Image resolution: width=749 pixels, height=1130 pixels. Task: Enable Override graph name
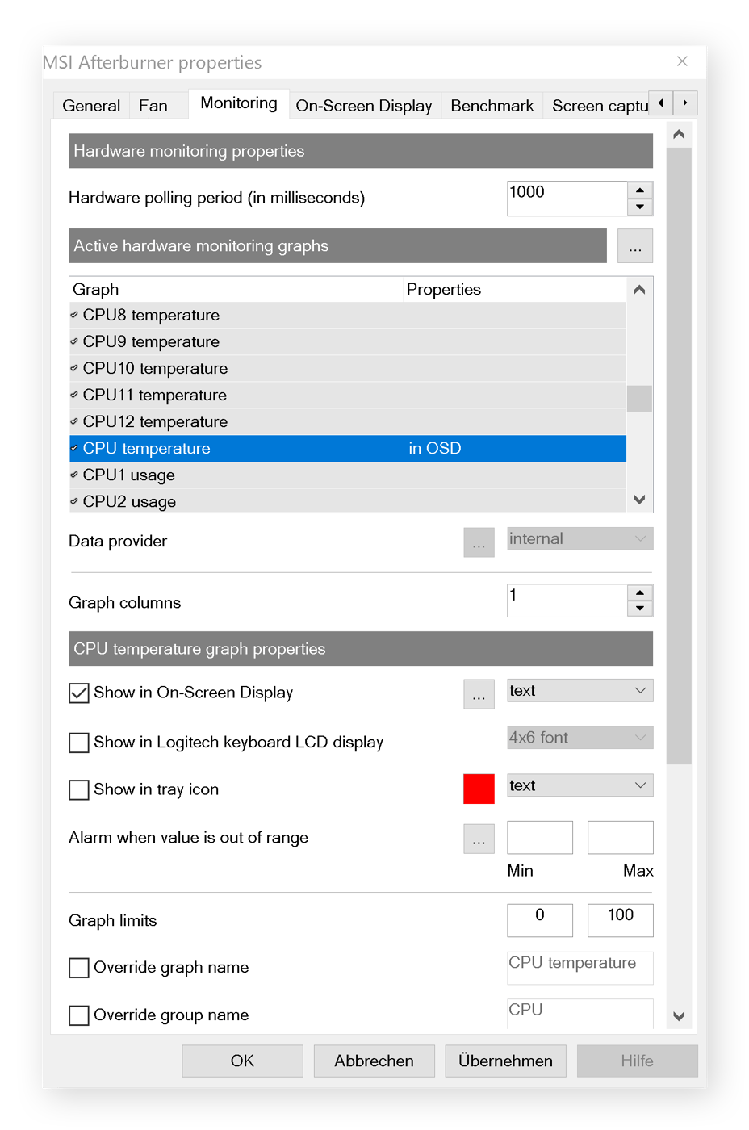tap(77, 967)
